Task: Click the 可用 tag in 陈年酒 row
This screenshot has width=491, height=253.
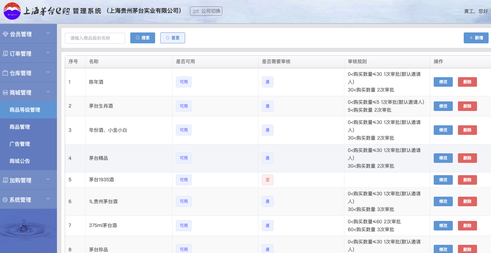Action: (184, 82)
